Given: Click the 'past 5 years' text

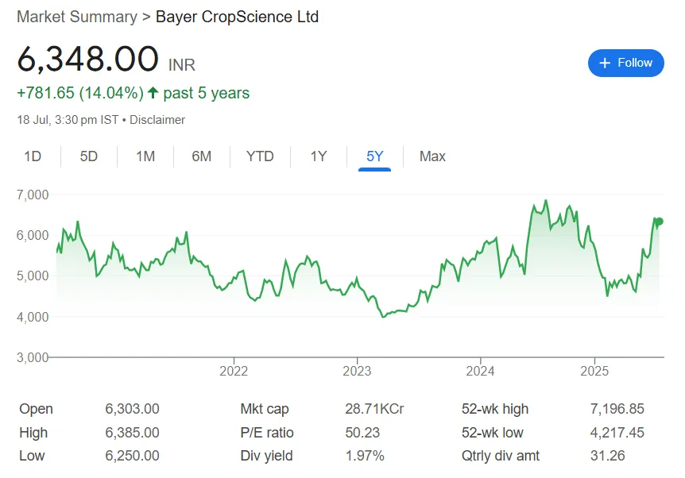Looking at the screenshot, I should click(206, 93).
